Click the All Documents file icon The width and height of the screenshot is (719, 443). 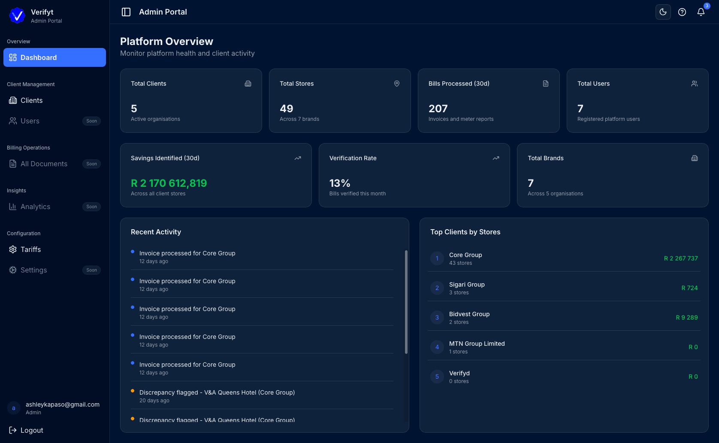13,164
